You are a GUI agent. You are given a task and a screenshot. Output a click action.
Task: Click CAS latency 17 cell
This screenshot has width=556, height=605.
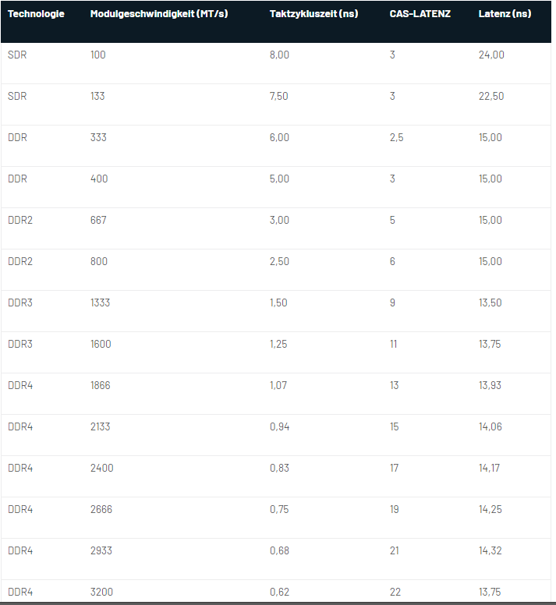pyautogui.click(x=394, y=468)
